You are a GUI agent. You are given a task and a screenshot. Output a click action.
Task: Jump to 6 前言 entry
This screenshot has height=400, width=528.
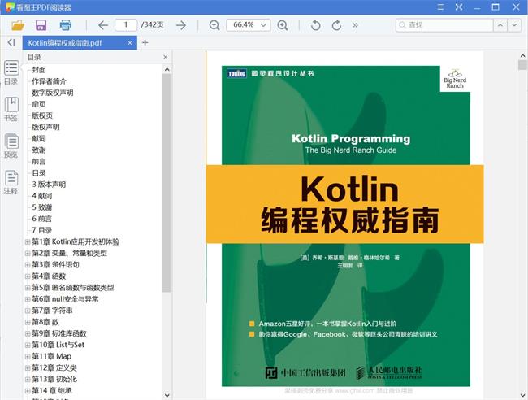coord(42,219)
